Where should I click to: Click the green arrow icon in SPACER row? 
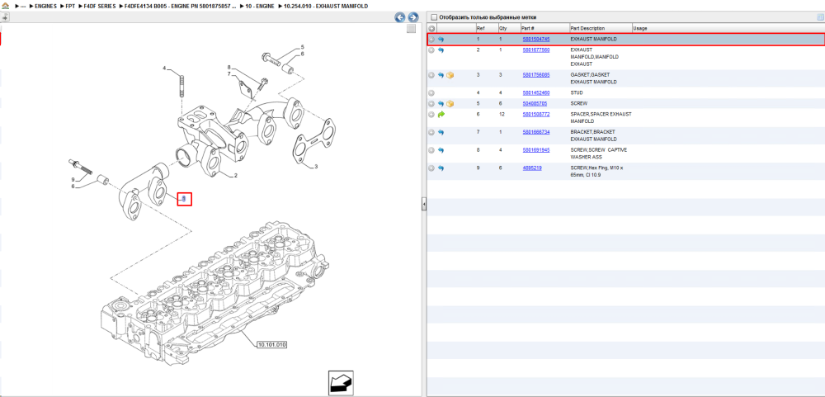tap(441, 114)
